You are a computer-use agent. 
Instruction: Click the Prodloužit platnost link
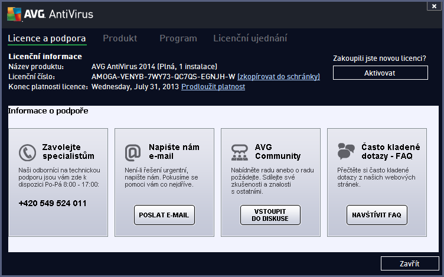(x=213, y=87)
